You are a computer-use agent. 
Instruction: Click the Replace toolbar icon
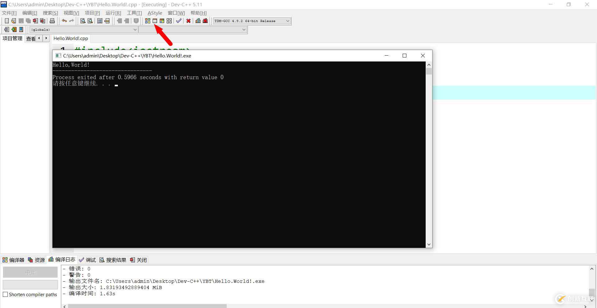coord(90,21)
